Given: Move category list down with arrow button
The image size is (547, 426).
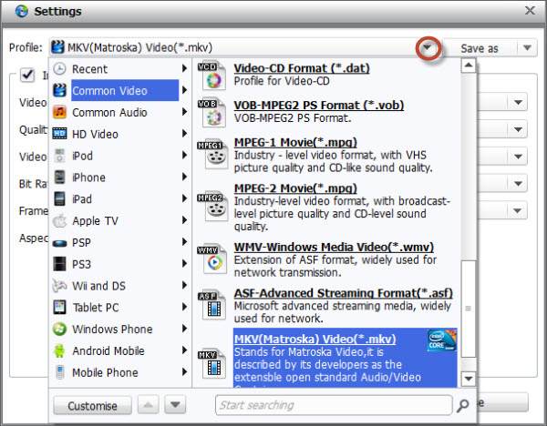Looking at the screenshot, I should coord(175,405).
